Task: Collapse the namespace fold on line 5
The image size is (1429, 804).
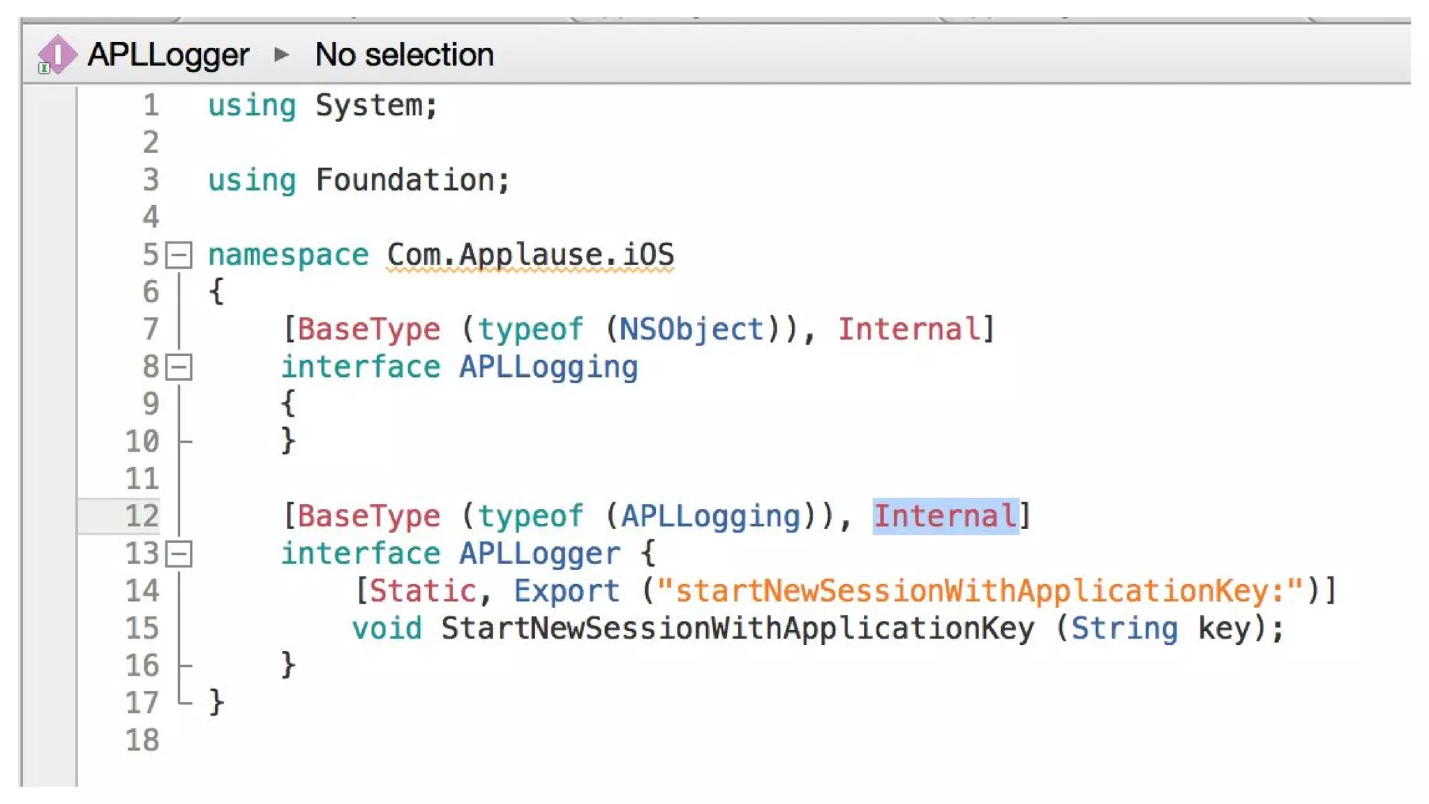Action: pyautogui.click(x=179, y=255)
